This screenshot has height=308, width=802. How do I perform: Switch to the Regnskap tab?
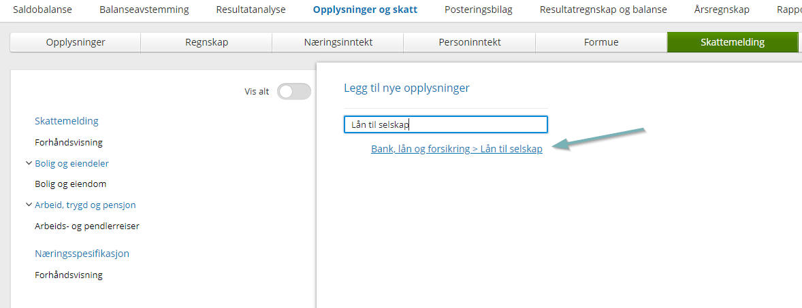207,42
